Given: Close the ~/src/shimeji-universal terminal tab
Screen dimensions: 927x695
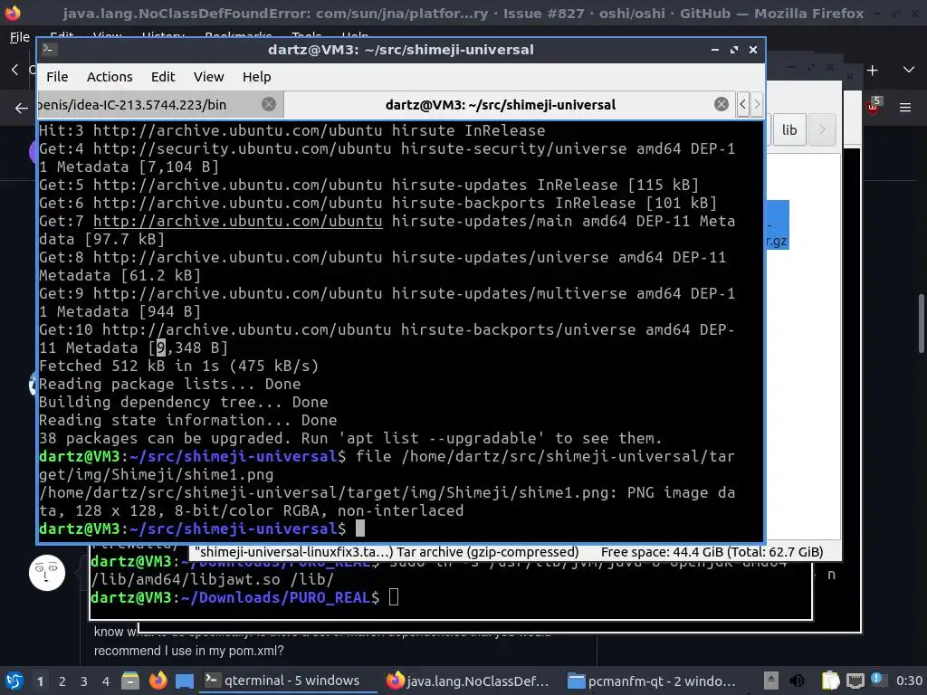Looking at the screenshot, I should click(x=721, y=105).
